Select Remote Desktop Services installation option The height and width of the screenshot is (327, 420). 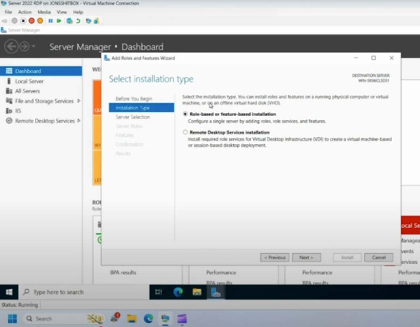pyautogui.click(x=185, y=132)
